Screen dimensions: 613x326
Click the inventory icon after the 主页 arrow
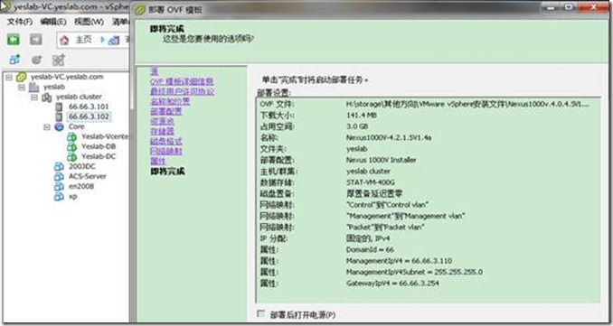point(114,40)
